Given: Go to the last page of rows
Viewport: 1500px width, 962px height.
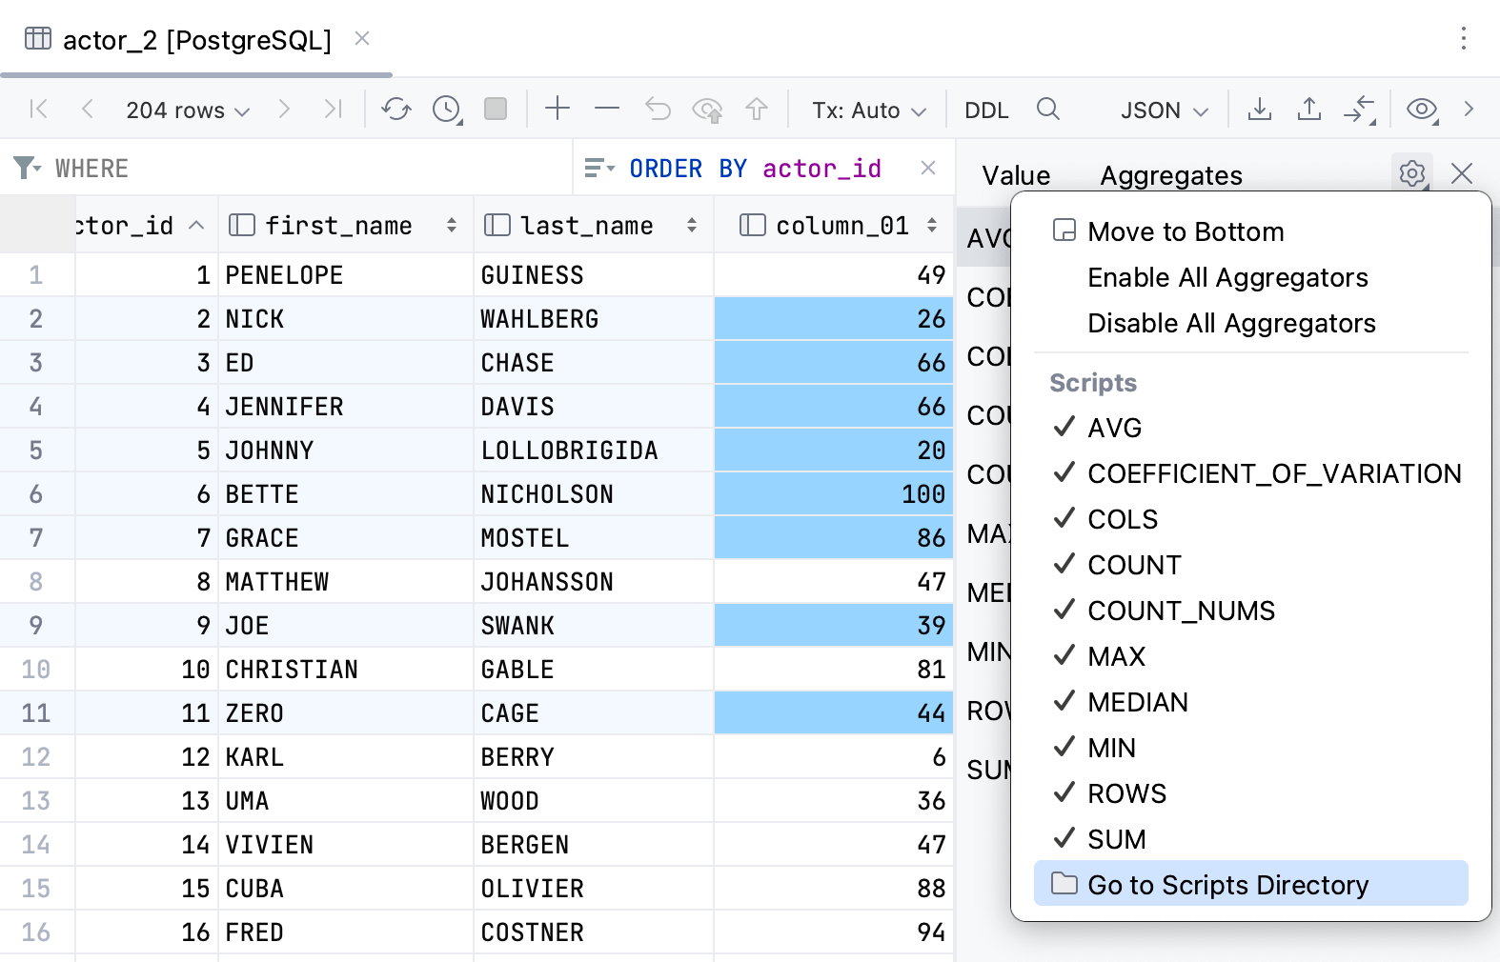Looking at the screenshot, I should tap(332, 110).
